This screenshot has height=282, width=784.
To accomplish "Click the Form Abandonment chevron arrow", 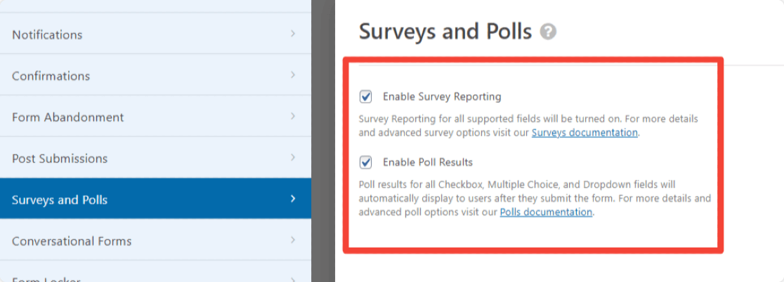I will pos(293,116).
